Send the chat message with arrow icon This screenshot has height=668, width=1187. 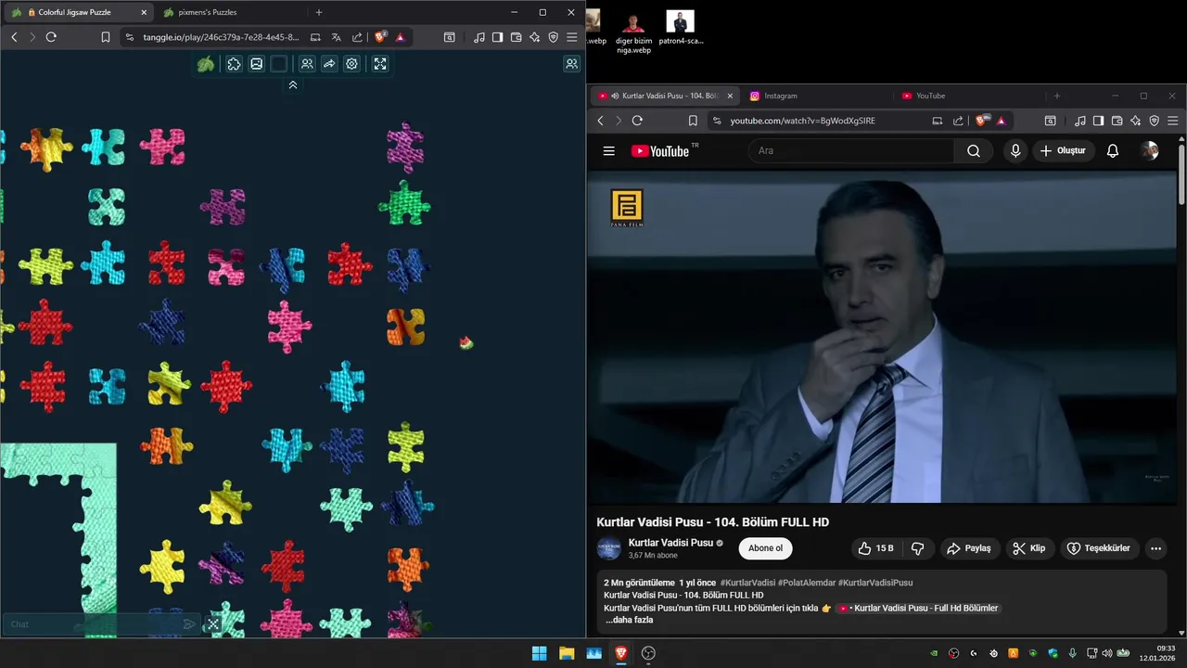[189, 624]
